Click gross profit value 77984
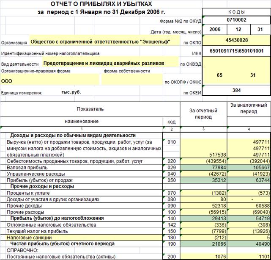Image resolution: width=271 pixels, height=260 pixels. 203,168
